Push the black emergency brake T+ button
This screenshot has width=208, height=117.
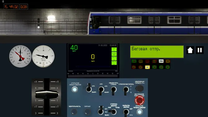tap(140, 88)
